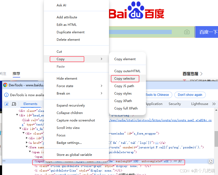Choose Edit as HTML

click(x=66, y=25)
